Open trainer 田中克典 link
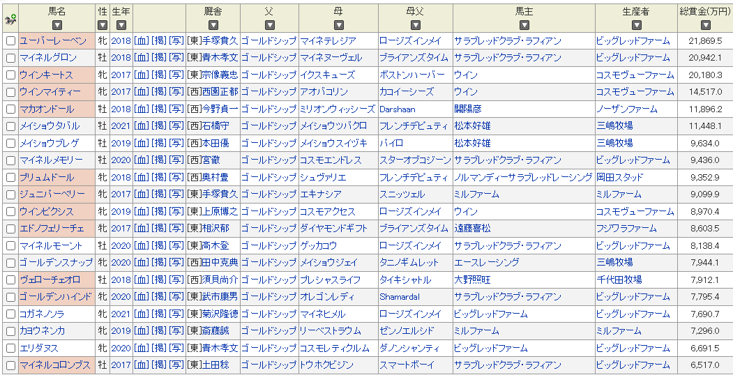The image size is (733, 375). [220, 263]
